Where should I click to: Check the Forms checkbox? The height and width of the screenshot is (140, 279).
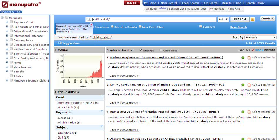[x=11, y=62]
